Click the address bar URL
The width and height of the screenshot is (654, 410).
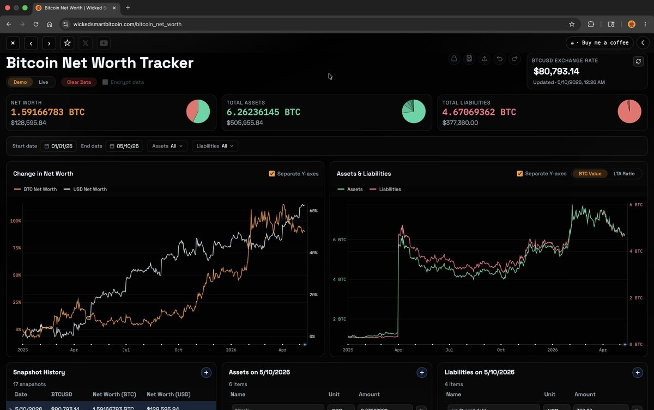coord(128,24)
